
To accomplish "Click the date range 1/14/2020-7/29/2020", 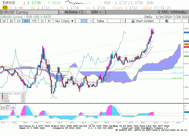I will click(x=172, y=17).
